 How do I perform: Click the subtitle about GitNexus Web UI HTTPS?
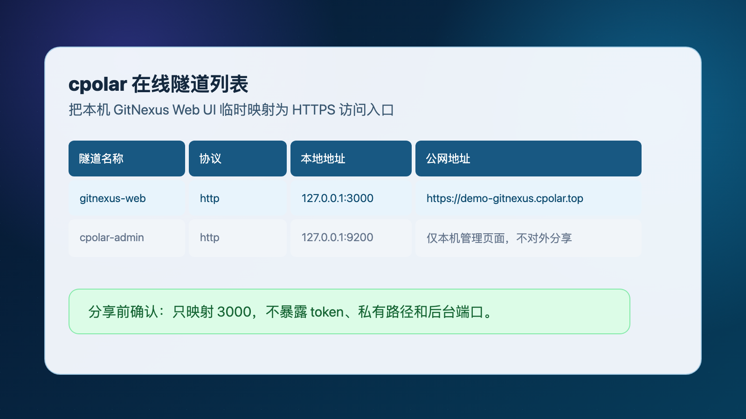[x=231, y=110]
